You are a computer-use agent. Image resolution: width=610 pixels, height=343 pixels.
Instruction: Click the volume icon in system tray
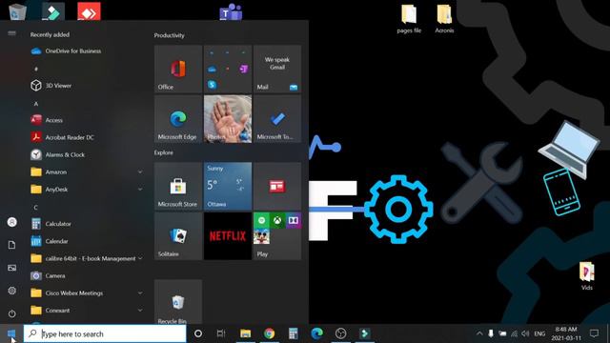point(525,333)
